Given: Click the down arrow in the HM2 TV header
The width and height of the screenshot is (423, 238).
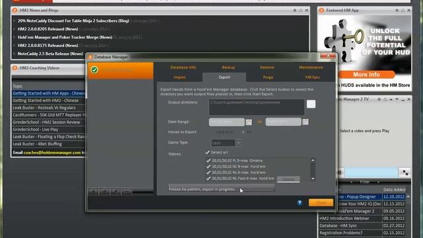Looking at the screenshot, I should [x=397, y=99].
